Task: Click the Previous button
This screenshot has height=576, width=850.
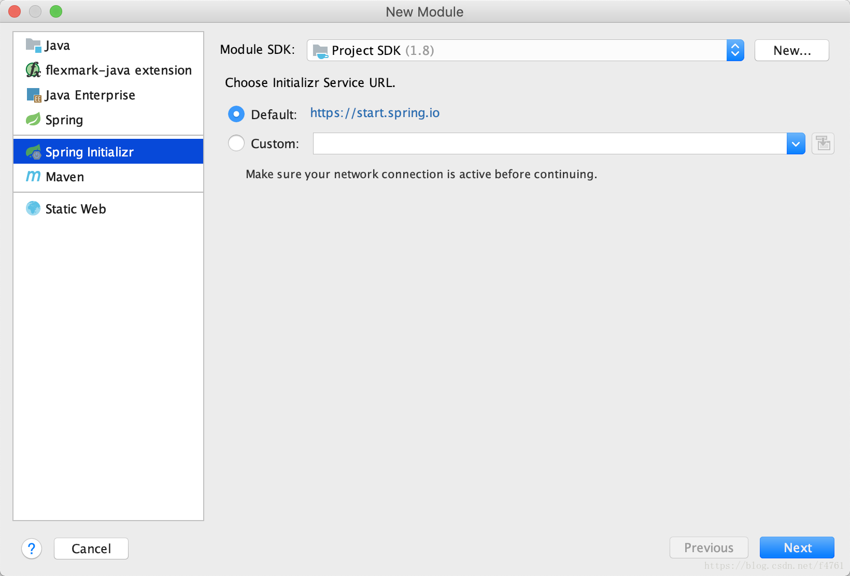Action: click(x=709, y=548)
